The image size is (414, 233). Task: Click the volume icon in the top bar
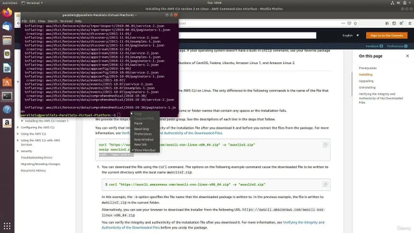[398, 3]
